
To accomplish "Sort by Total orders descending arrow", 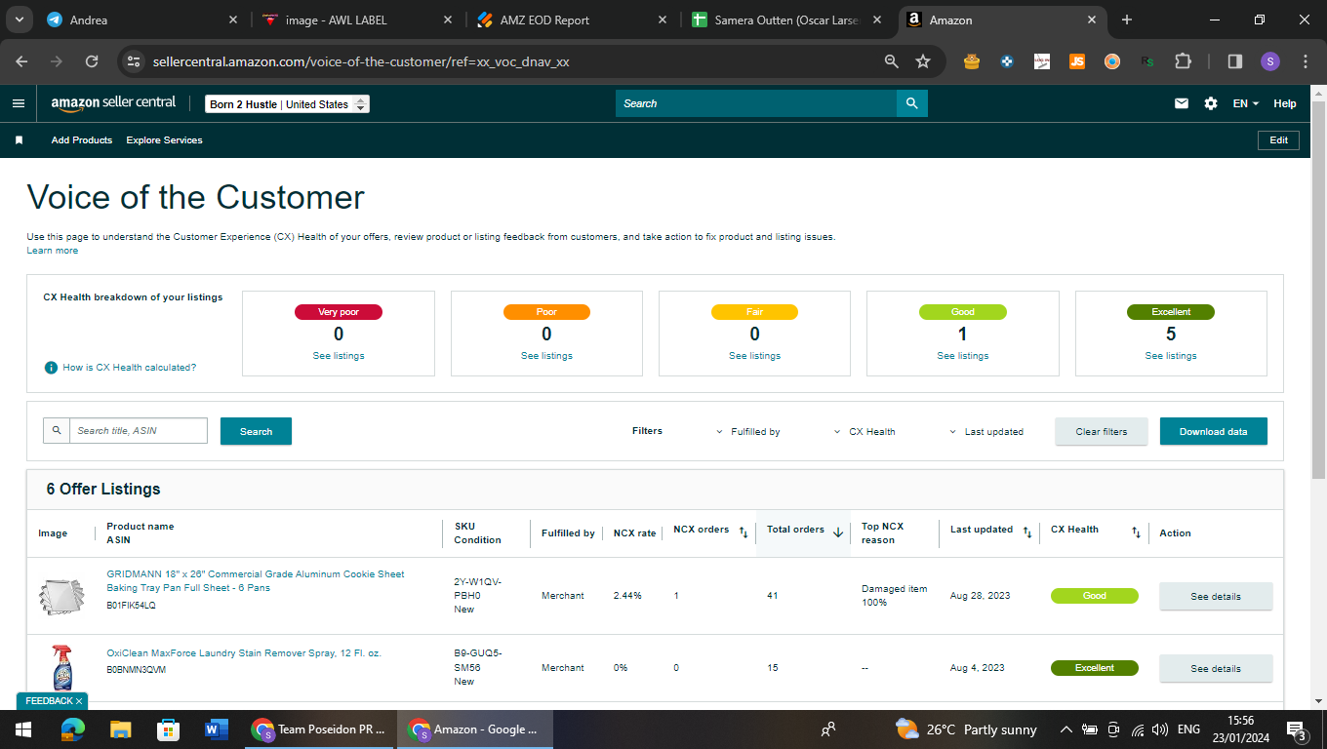I will point(837,532).
